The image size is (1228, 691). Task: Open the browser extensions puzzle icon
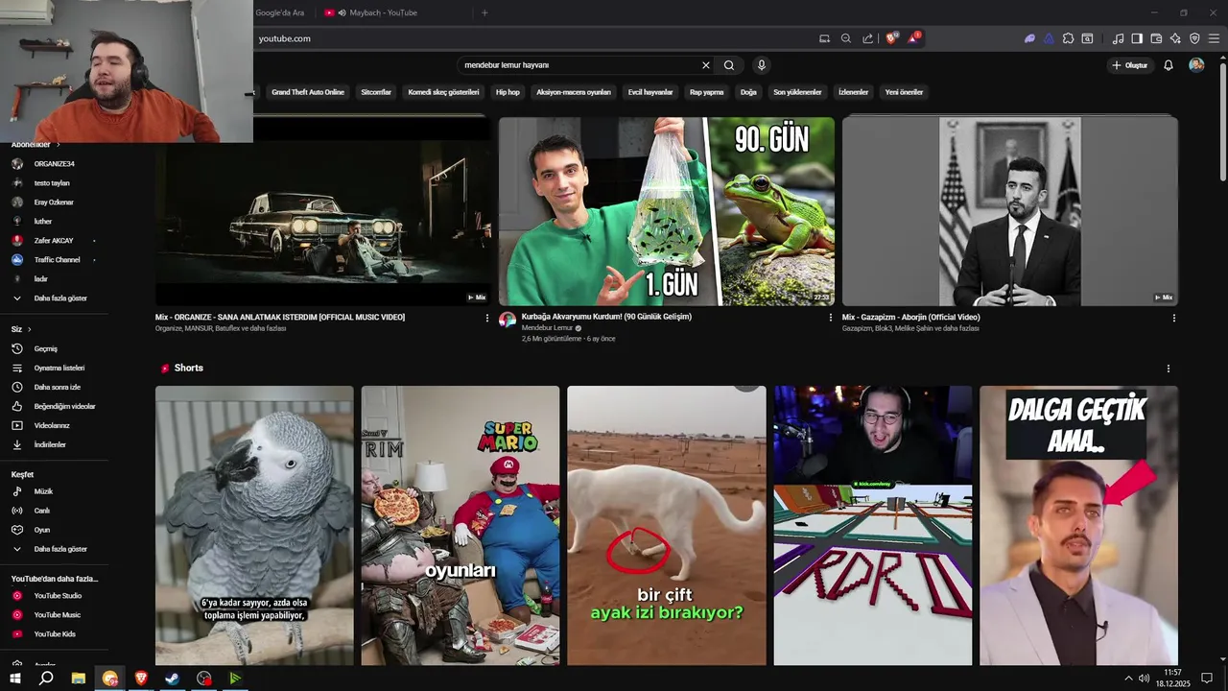1068,38
